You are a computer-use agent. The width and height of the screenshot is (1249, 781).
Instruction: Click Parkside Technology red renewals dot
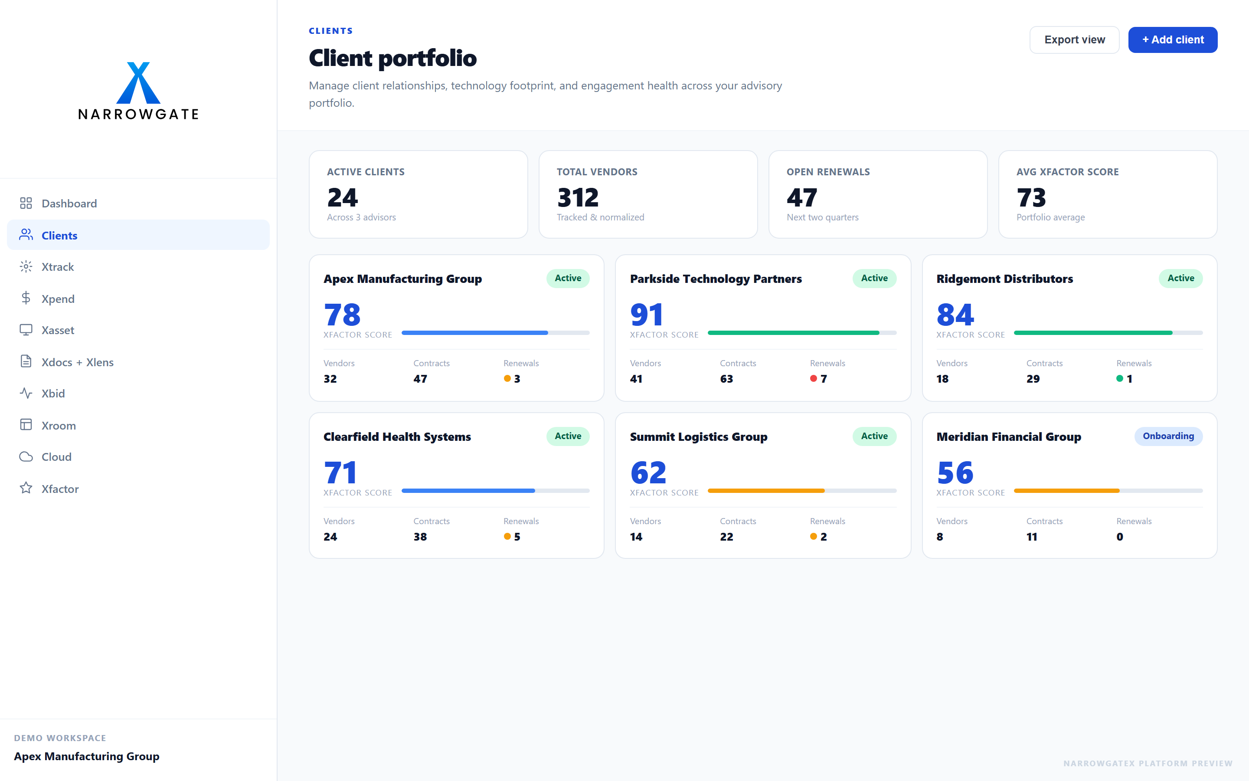coord(814,379)
